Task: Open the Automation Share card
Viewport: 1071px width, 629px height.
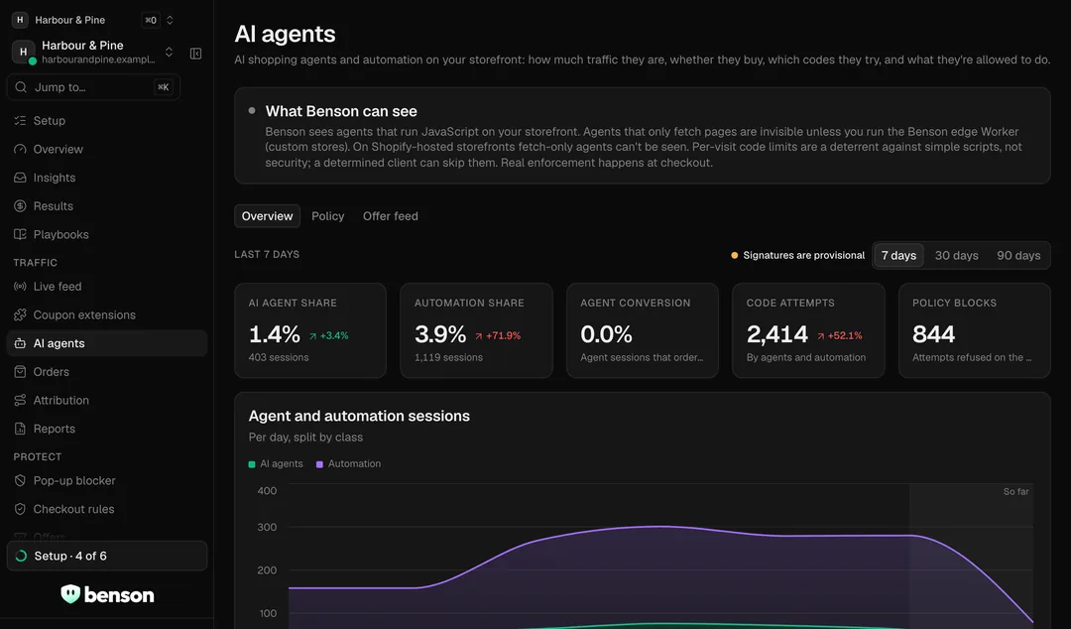Action: [x=476, y=330]
